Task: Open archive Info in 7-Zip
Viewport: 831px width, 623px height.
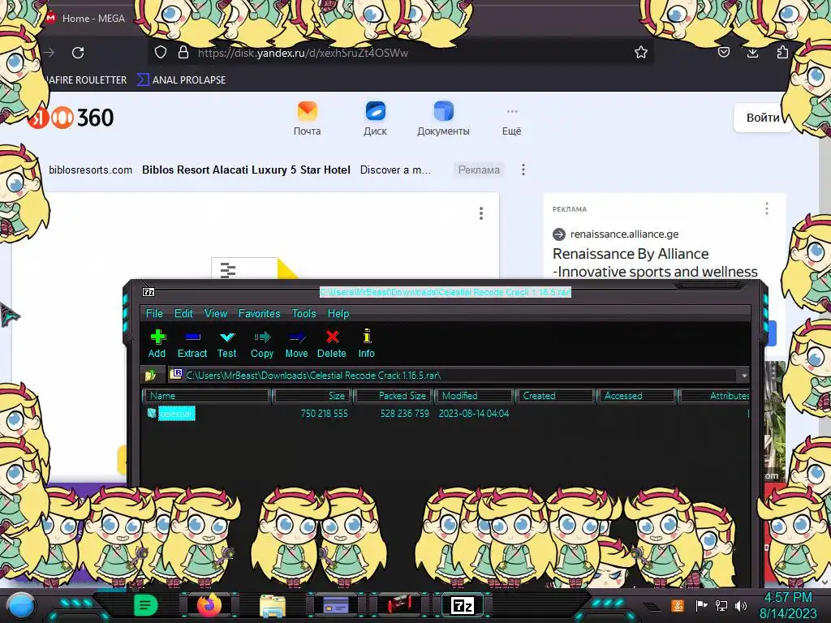Action: click(x=366, y=344)
